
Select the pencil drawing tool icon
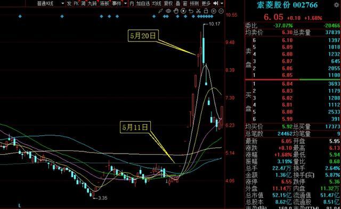[x=160, y=11]
